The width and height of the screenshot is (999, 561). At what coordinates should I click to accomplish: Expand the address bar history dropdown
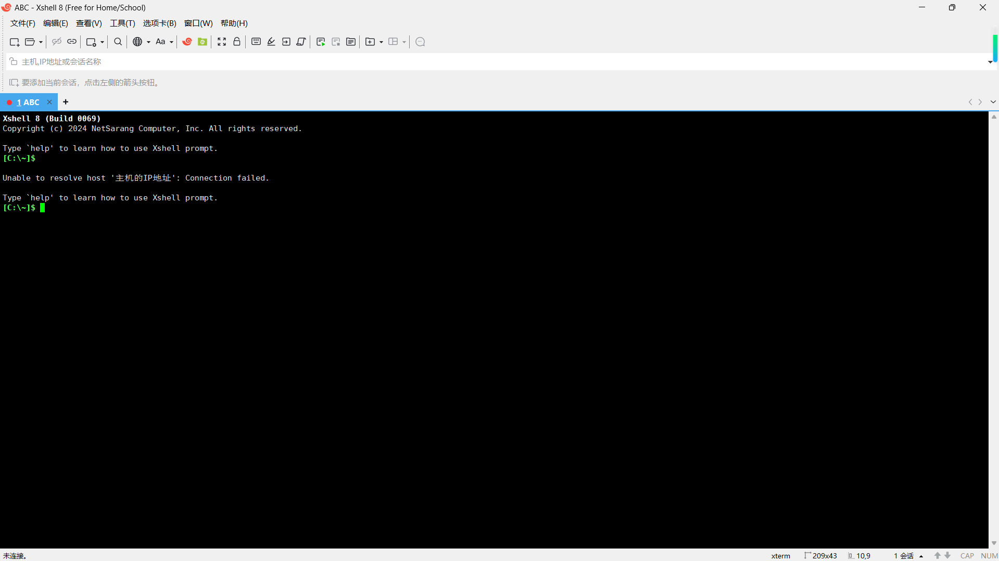coord(990,62)
